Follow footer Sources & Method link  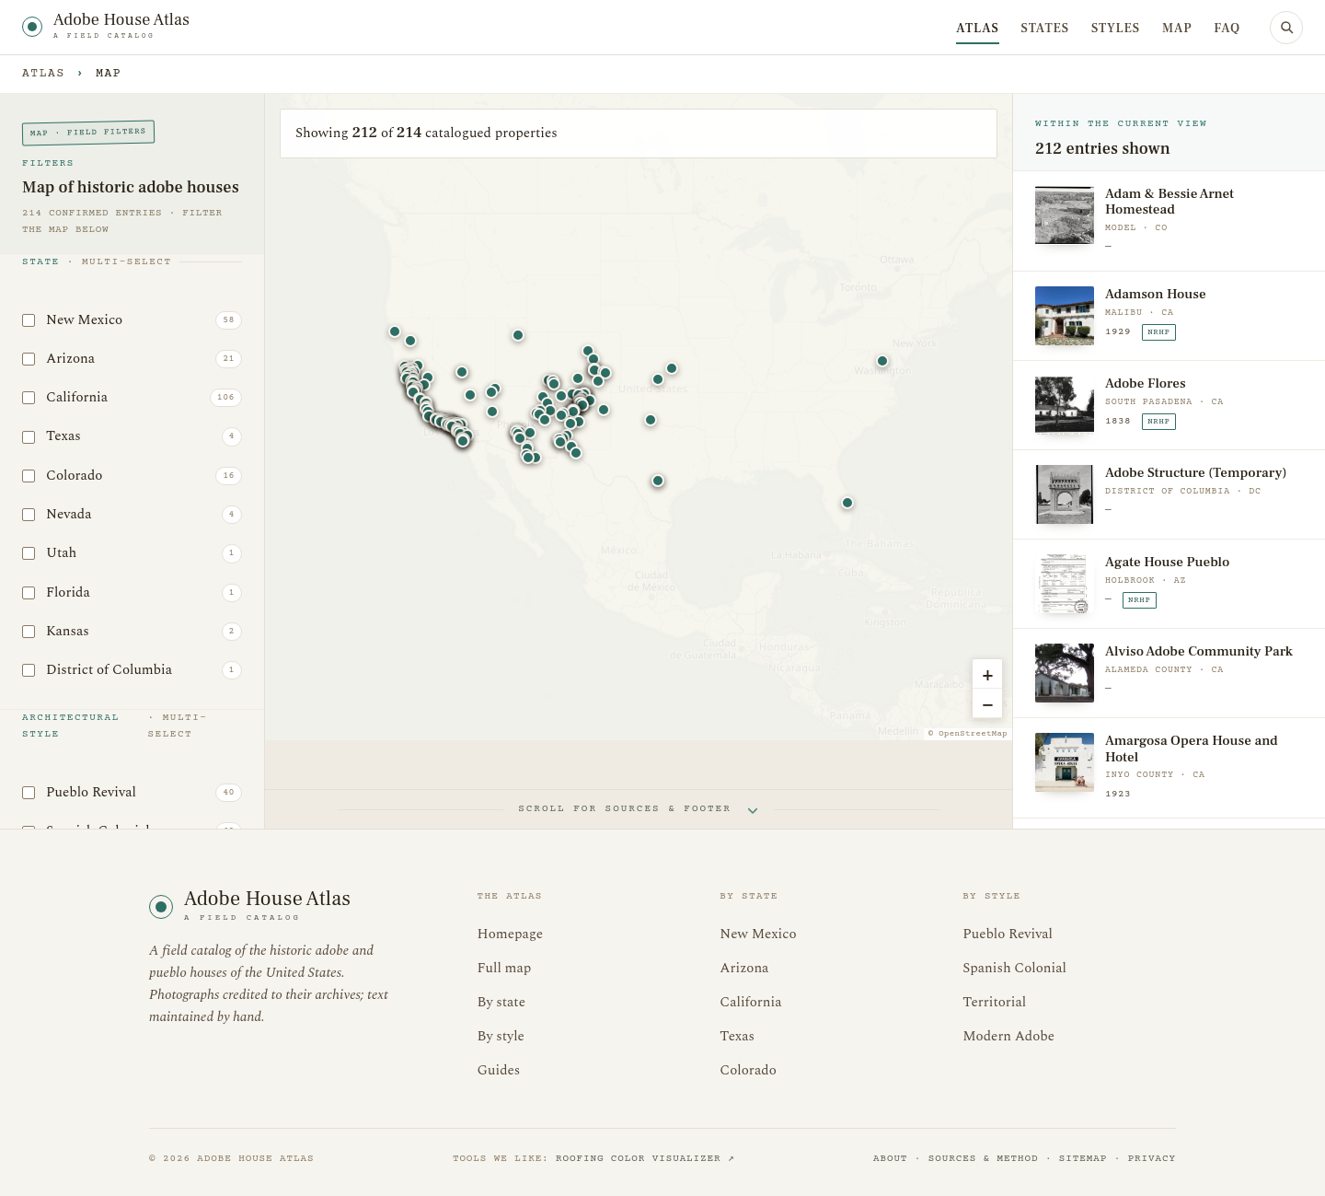click(983, 1158)
